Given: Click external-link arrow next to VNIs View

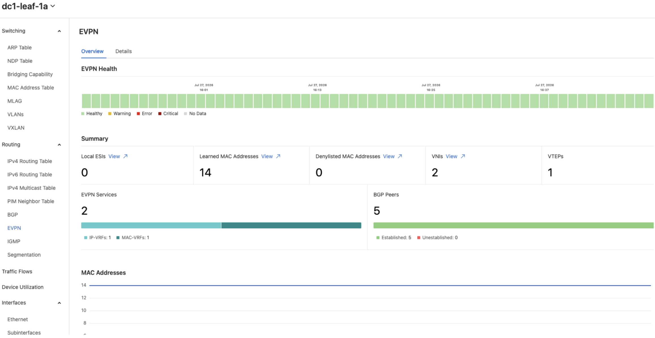Looking at the screenshot, I should tap(463, 156).
